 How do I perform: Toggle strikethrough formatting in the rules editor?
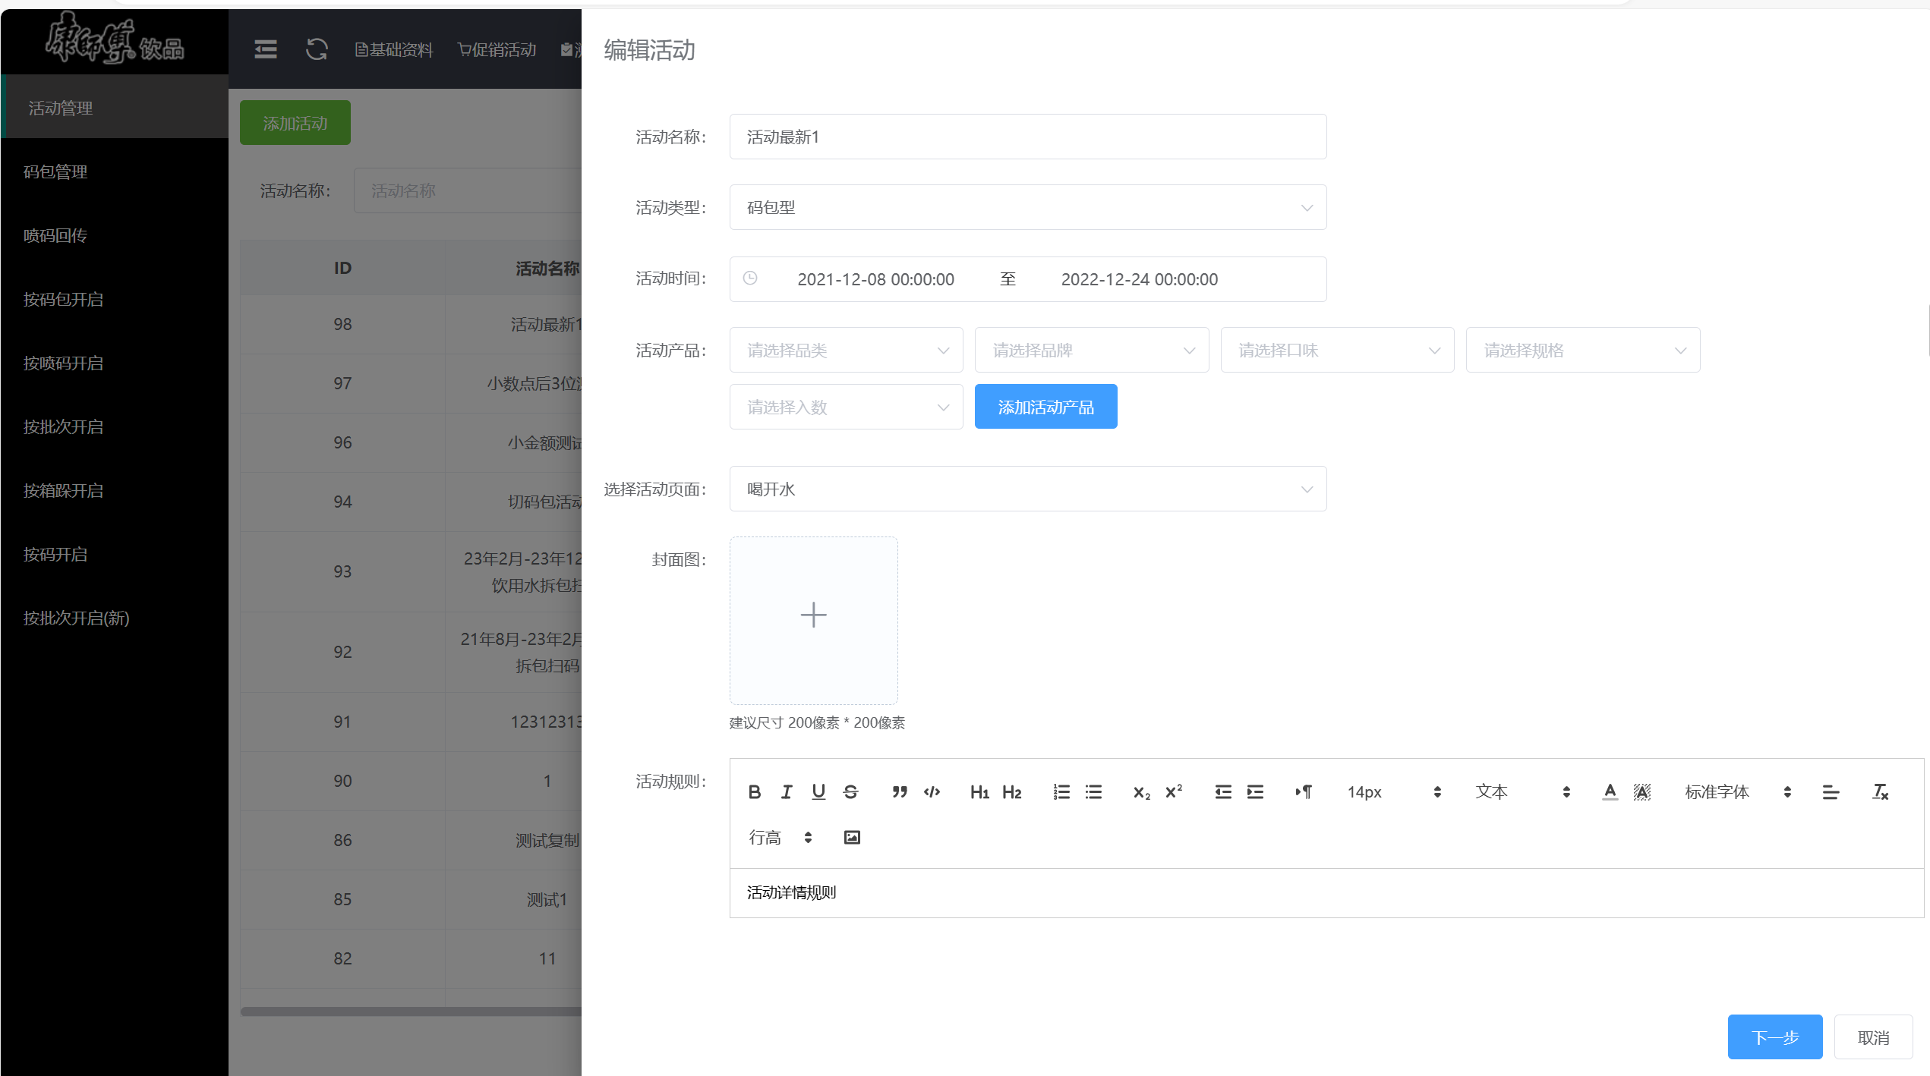tap(850, 792)
